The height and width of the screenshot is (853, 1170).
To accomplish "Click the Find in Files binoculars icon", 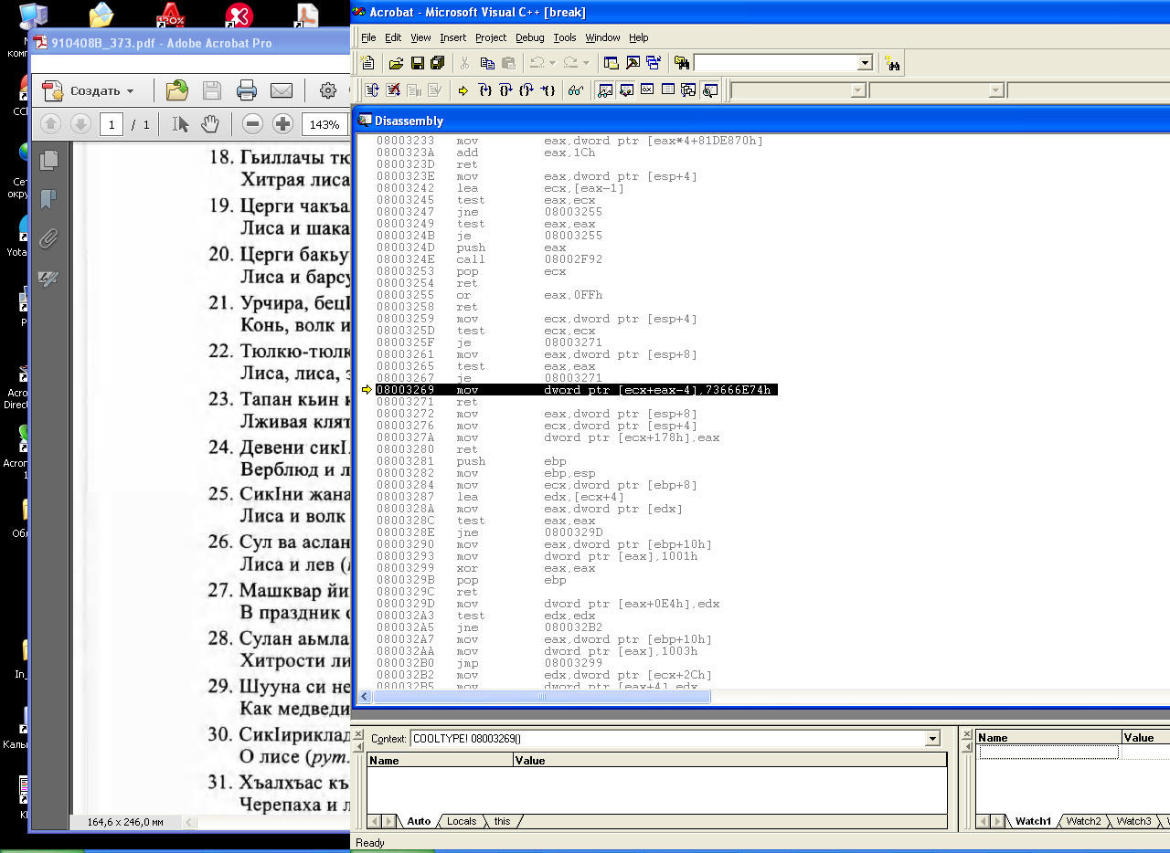I will [682, 63].
